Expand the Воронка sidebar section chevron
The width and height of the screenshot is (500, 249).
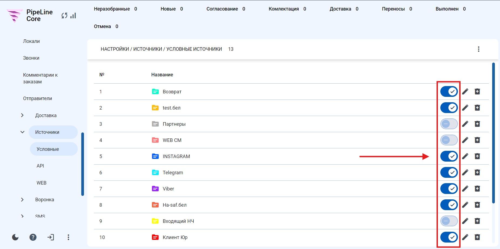(x=22, y=200)
